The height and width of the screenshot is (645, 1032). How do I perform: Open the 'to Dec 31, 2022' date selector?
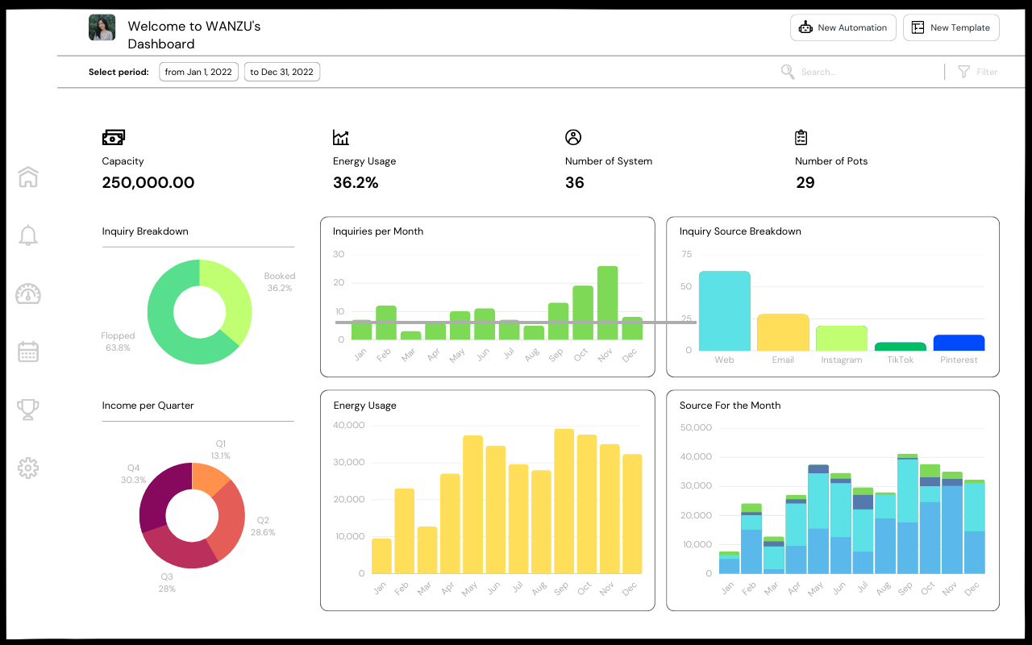(x=281, y=72)
